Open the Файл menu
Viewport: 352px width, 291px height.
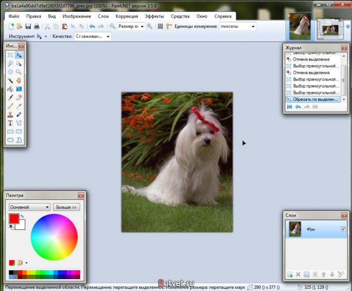tap(14, 16)
